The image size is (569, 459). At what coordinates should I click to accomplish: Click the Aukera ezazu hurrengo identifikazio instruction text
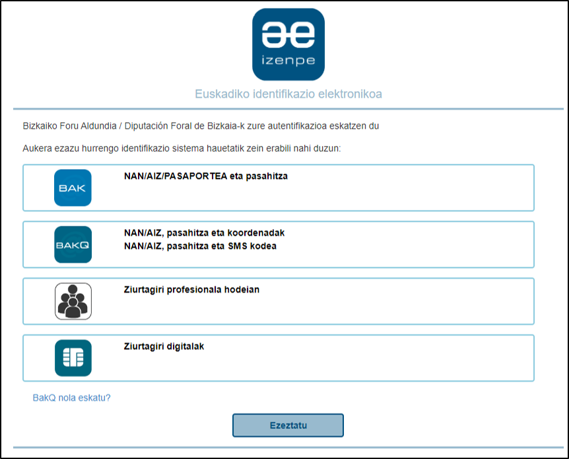182,149
